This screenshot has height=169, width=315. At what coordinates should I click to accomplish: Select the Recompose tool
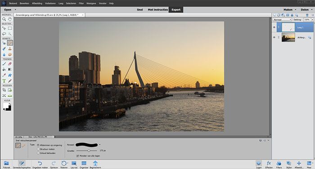(10, 90)
